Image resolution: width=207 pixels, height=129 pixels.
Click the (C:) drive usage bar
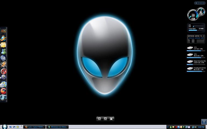click(196, 51)
